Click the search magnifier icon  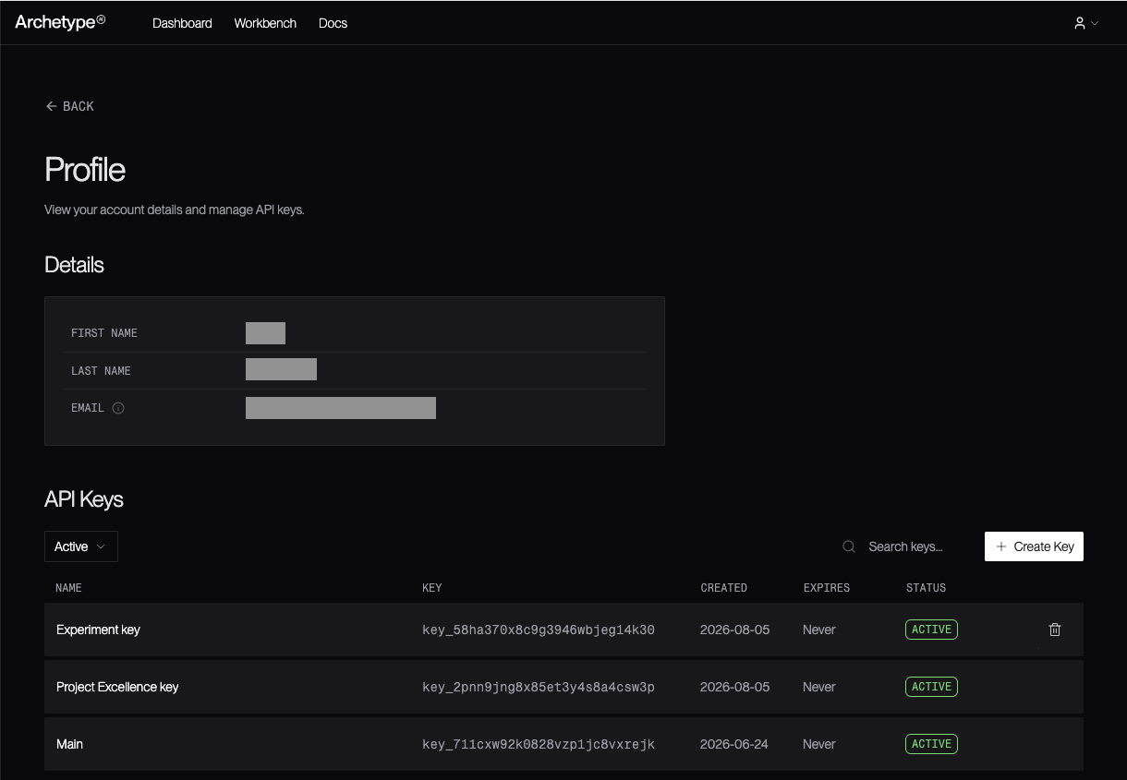click(849, 546)
